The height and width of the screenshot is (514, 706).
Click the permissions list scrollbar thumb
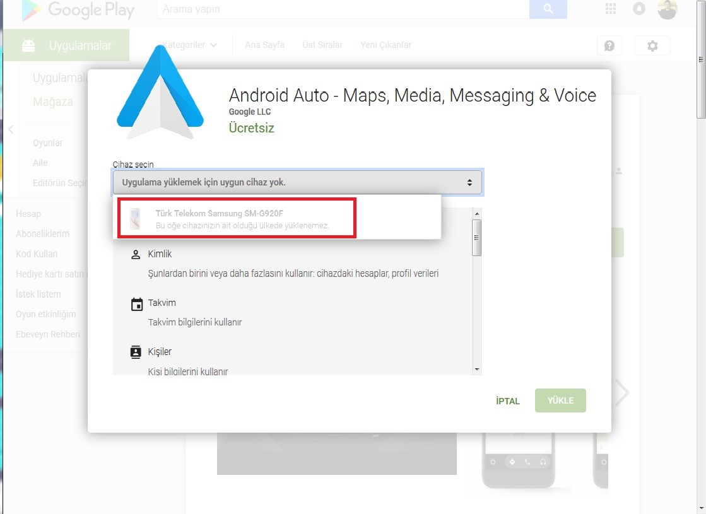(476, 238)
